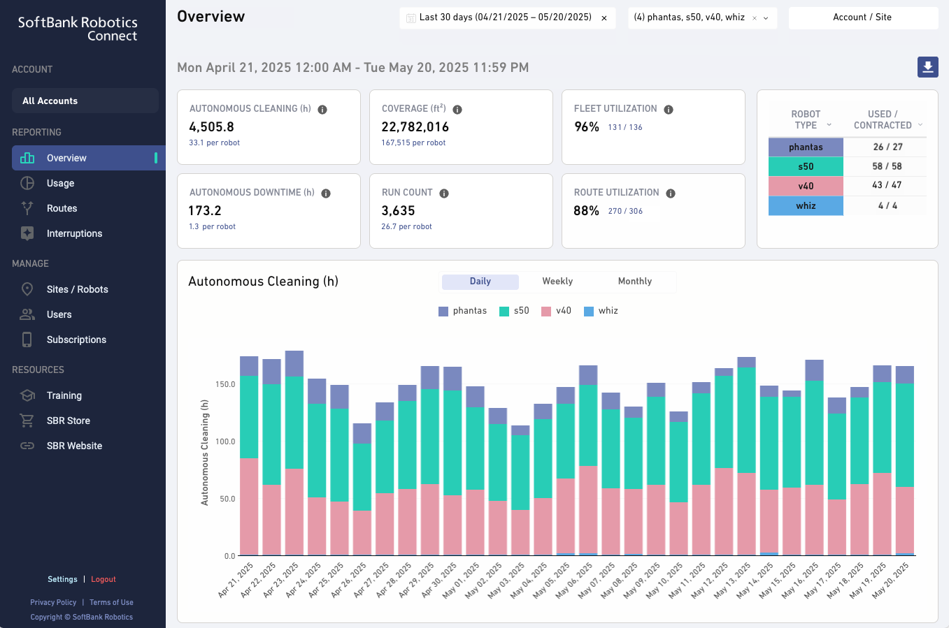Screen dimensions: 949x628
Task: Expand the Account / Site selector
Action: pyautogui.click(x=863, y=17)
